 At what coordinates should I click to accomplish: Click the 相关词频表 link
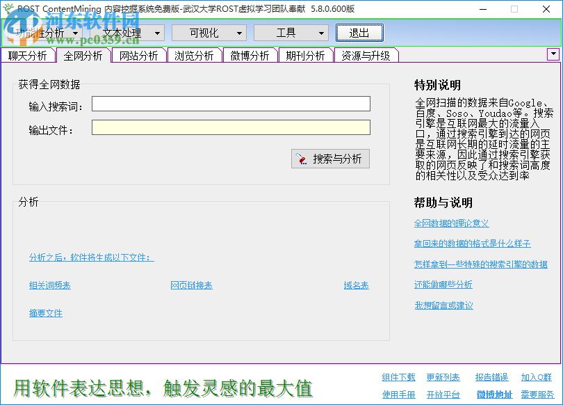51,285
